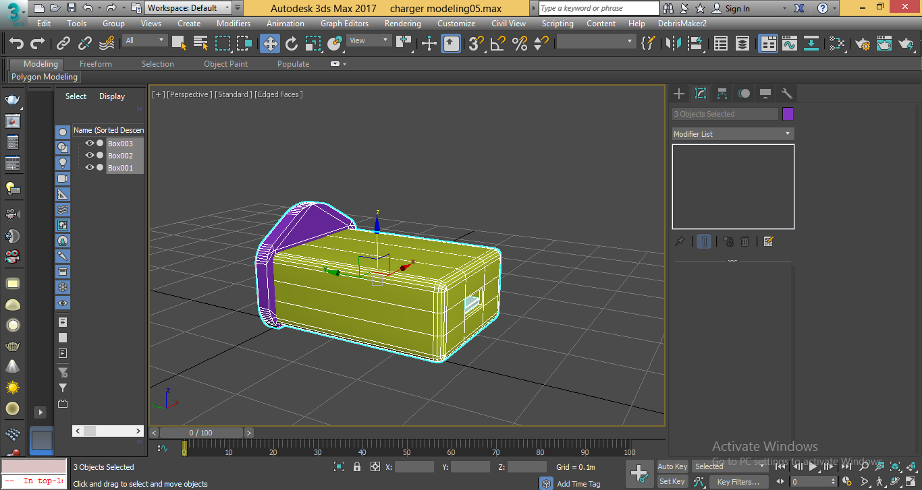The image size is (922, 490).
Task: Click the Sign In link
Action: [737, 9]
